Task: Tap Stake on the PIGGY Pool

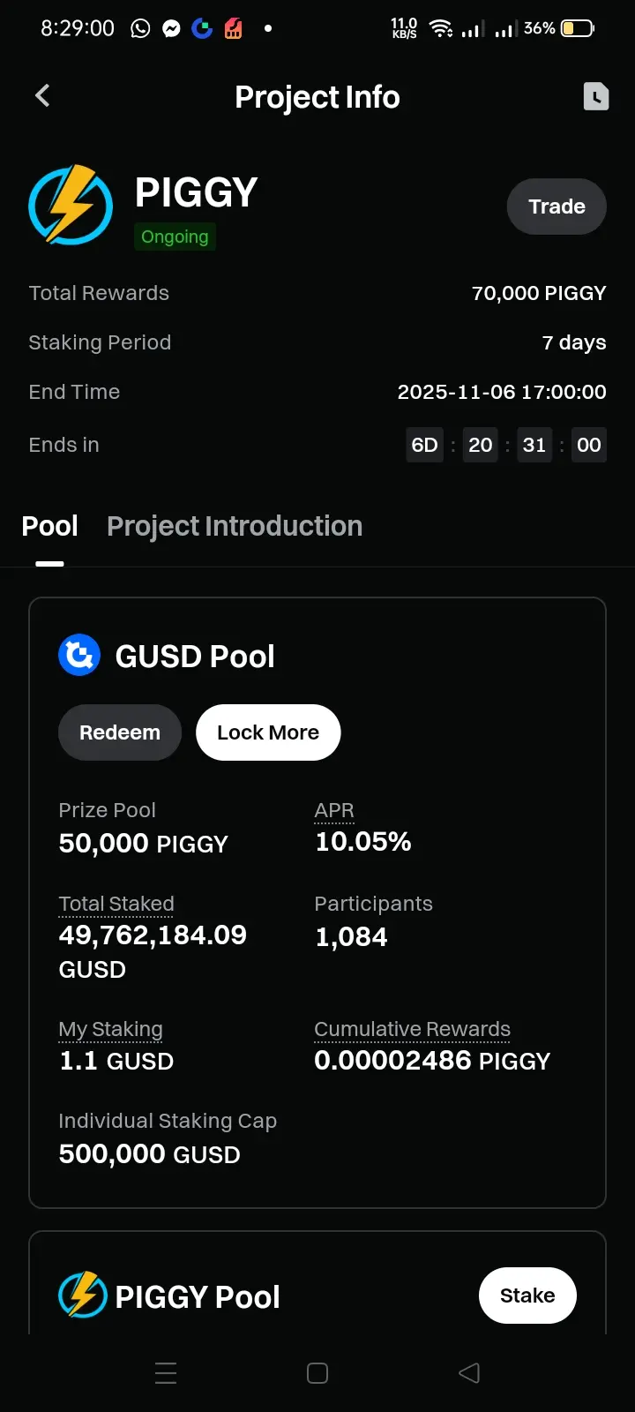Action: [527, 1296]
